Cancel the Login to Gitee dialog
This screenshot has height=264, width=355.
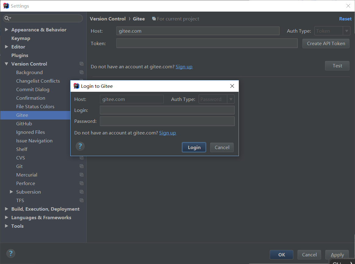click(x=222, y=147)
